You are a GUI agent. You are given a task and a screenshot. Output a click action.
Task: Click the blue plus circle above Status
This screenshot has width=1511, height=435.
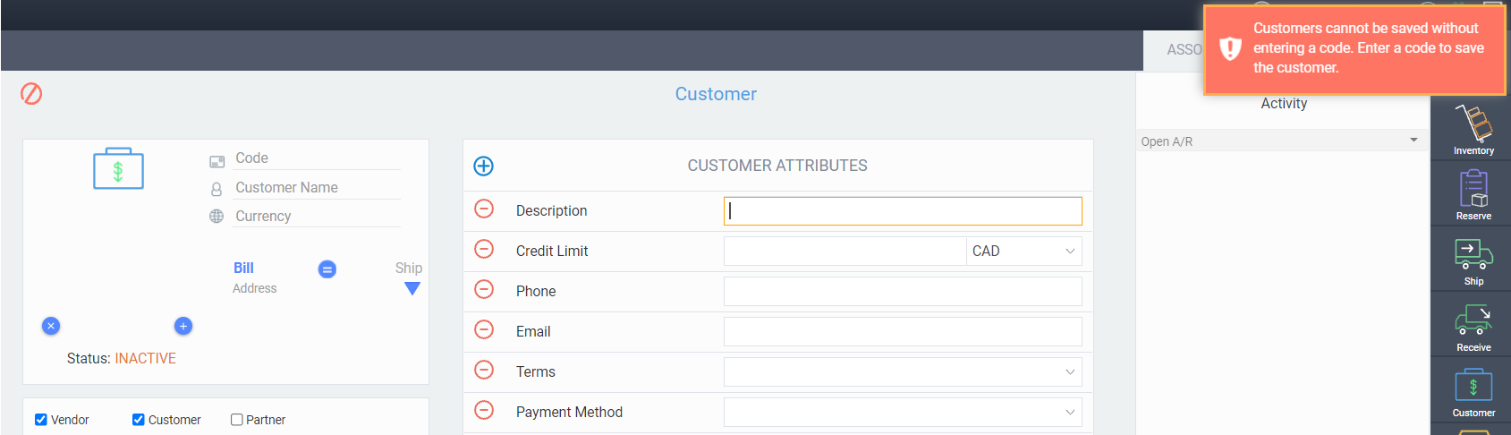pyautogui.click(x=183, y=326)
